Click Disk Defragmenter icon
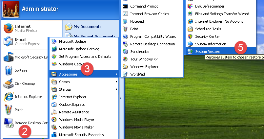 190,6
